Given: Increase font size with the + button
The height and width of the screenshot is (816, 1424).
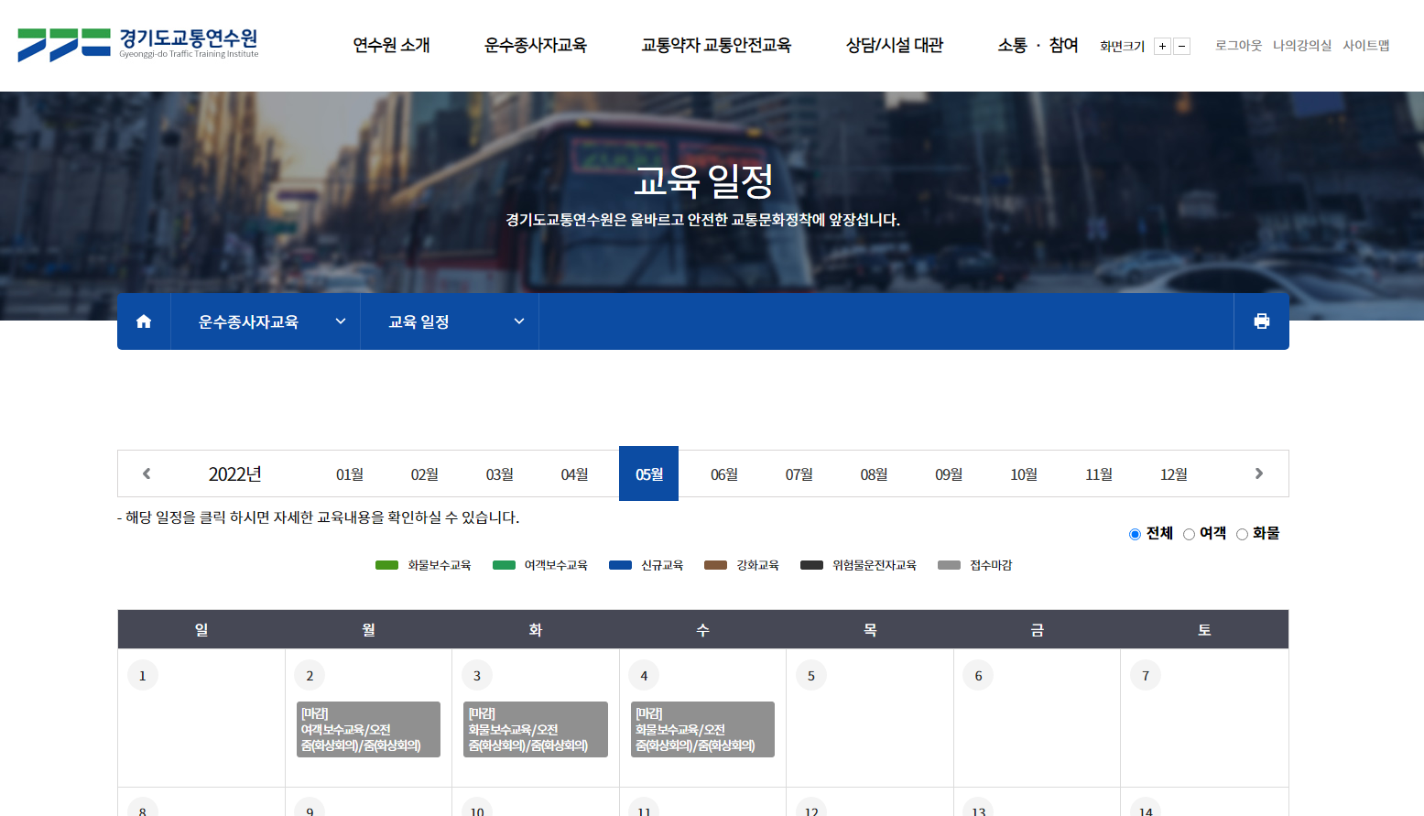Looking at the screenshot, I should point(1161,45).
